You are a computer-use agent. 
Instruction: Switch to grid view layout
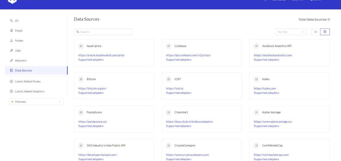tap(325, 32)
